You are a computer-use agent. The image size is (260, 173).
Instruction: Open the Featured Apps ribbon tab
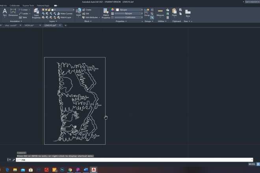43,6
